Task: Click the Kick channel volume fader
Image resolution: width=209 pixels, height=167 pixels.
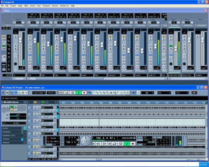Action: click(35, 41)
